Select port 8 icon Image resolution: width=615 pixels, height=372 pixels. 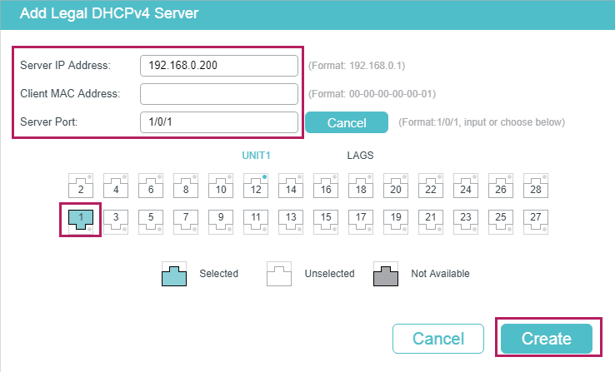pos(186,186)
